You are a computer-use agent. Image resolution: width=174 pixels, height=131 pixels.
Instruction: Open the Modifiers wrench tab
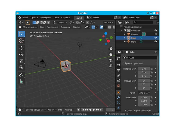point(118,98)
